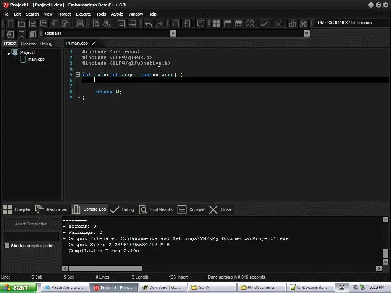Open the Resources bottom panel tab
Image resolution: width=391 pixels, height=293 pixels.
[x=51, y=209]
